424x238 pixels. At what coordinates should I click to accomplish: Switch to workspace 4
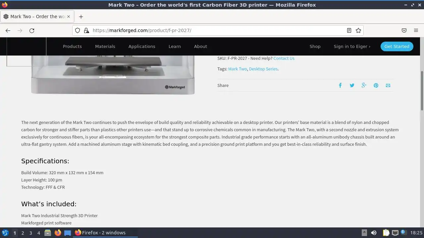pyautogui.click(x=38, y=233)
